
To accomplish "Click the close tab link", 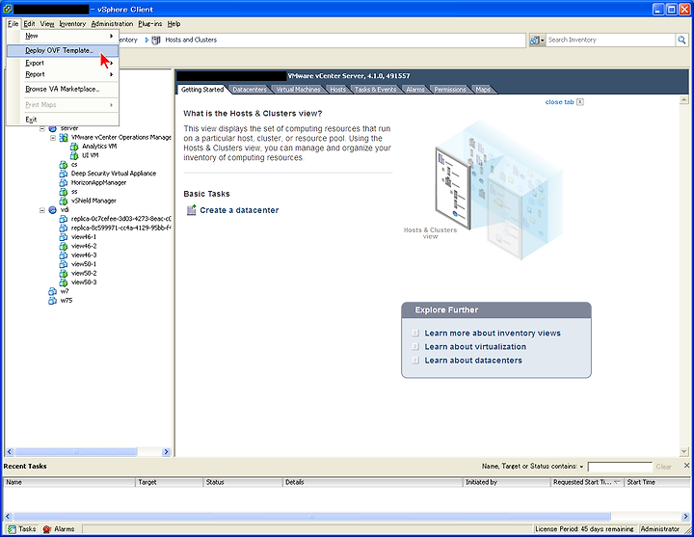I will click(559, 102).
